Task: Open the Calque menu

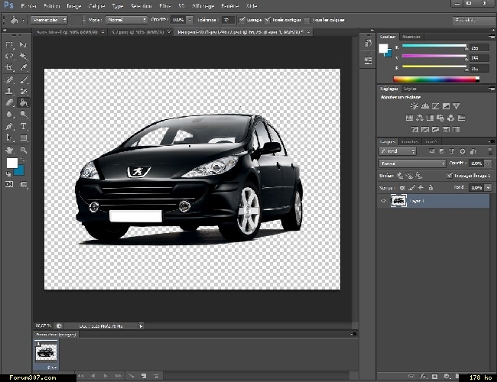Action: pos(96,6)
